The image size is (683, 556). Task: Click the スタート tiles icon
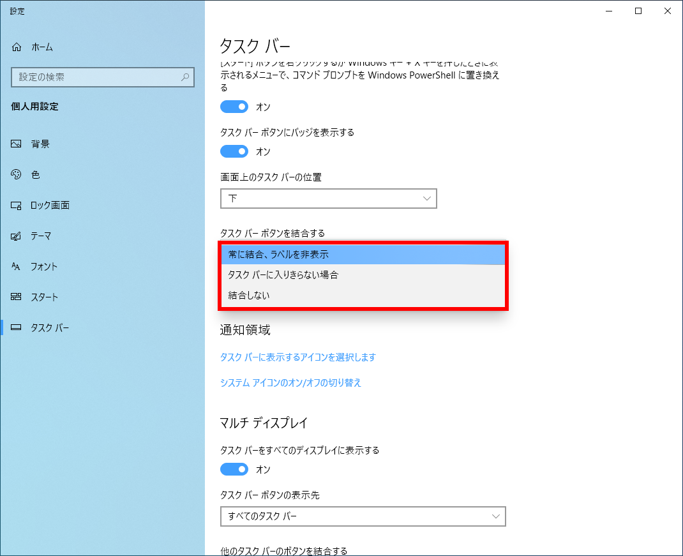16,297
